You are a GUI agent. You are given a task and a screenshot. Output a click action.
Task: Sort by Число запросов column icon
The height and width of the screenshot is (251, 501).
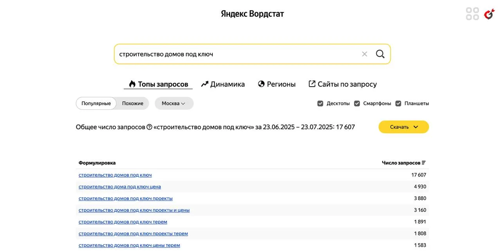click(x=424, y=163)
